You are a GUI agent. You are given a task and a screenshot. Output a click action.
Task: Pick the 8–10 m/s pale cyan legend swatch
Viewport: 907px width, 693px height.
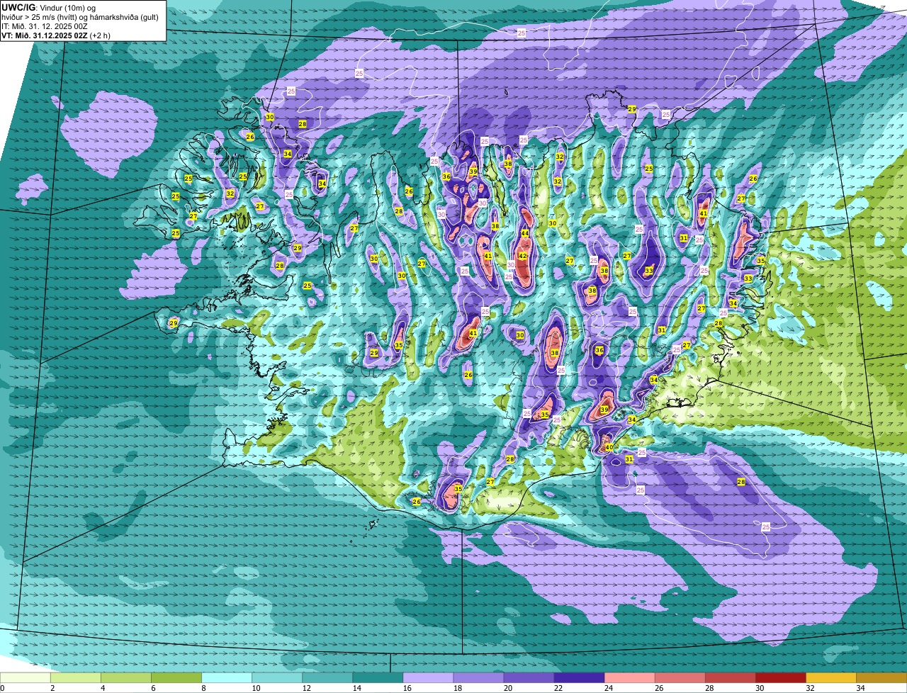pyautogui.click(x=227, y=678)
